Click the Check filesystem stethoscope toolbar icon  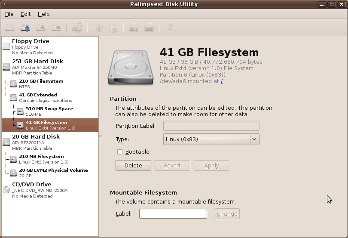pyautogui.click(x=77, y=28)
